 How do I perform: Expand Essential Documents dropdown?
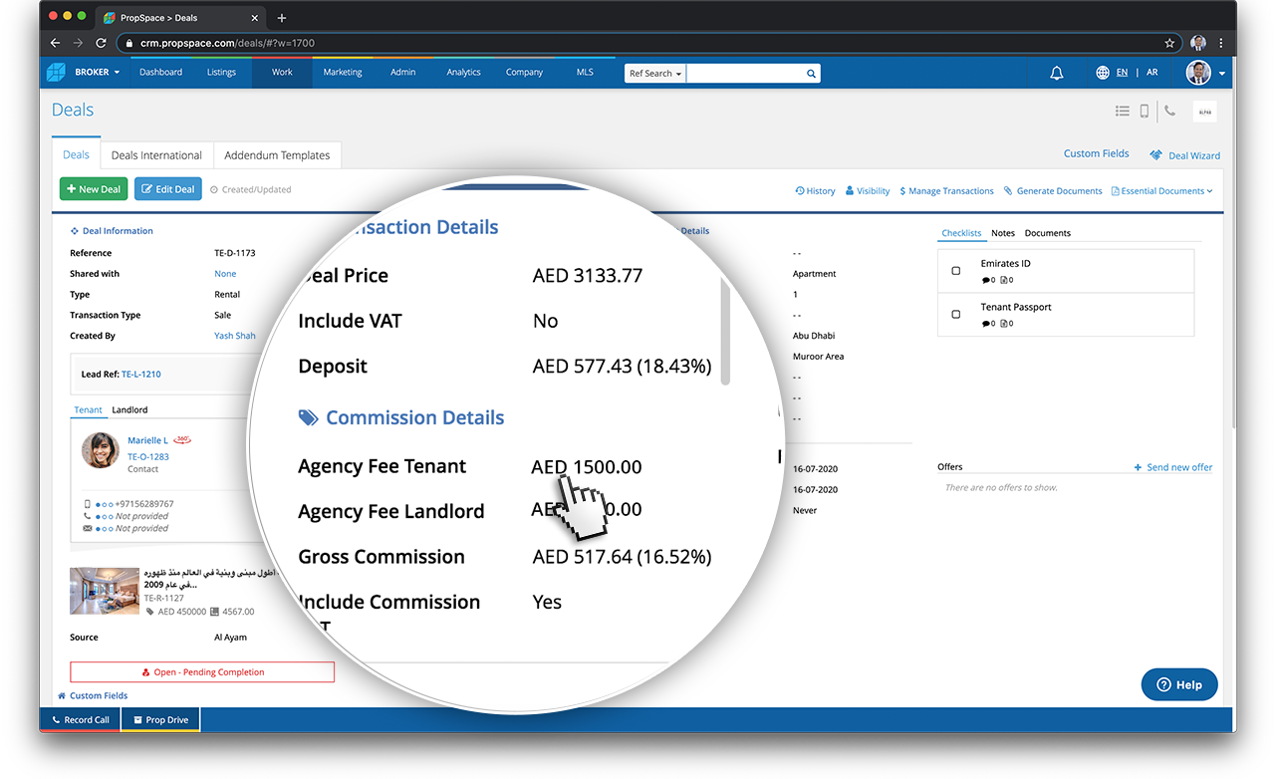[1162, 191]
